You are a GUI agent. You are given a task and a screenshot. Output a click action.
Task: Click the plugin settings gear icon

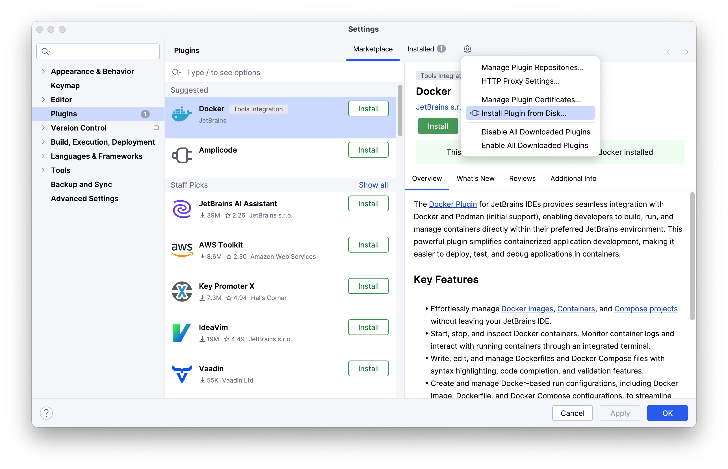coord(467,49)
